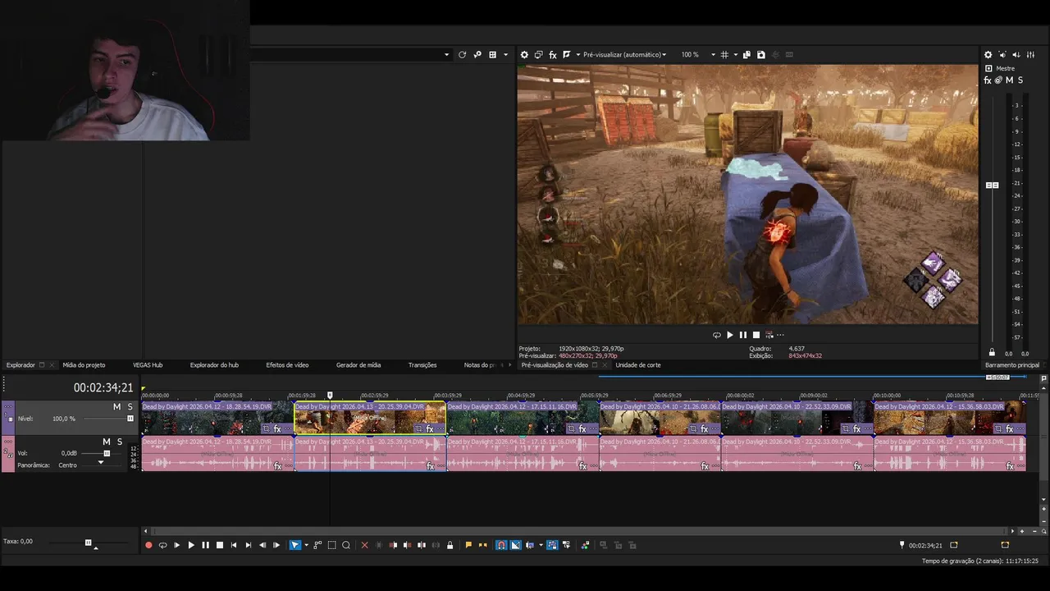Open Explorer view options dropdown arrow

click(x=505, y=55)
